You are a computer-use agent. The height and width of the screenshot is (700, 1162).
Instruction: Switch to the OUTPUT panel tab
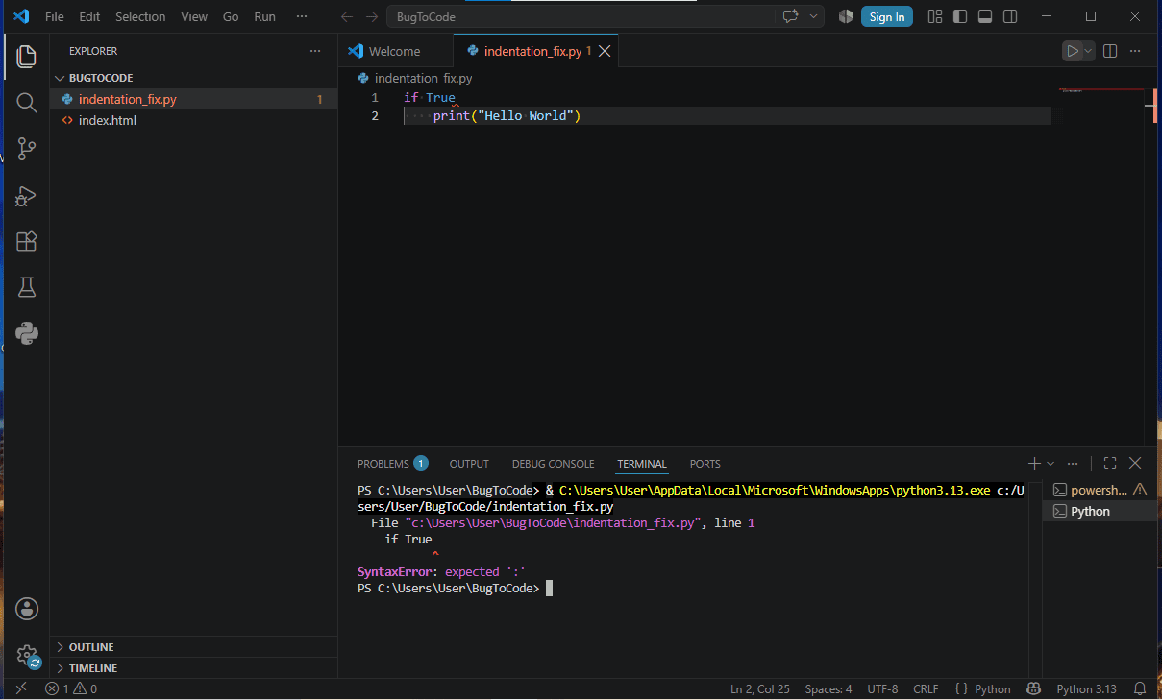469,464
